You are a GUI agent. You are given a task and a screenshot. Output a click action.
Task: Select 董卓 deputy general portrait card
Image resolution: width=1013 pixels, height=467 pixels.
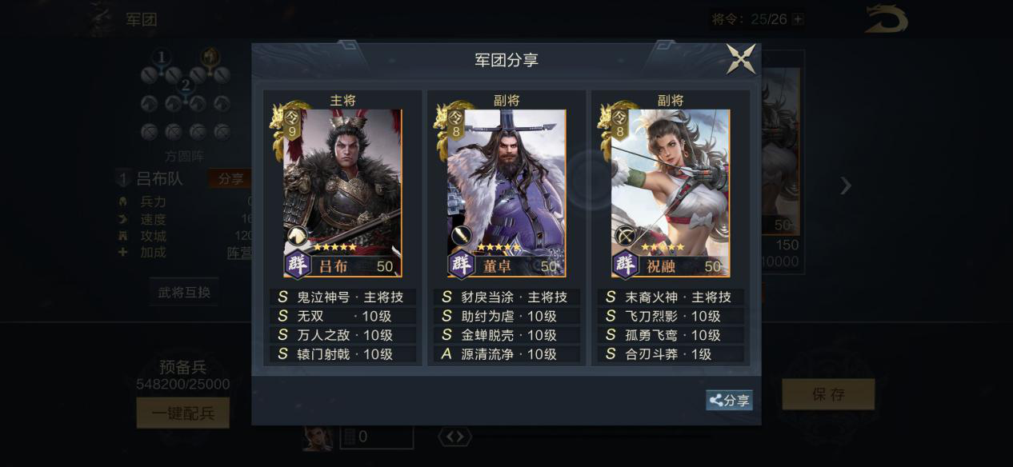(506, 193)
